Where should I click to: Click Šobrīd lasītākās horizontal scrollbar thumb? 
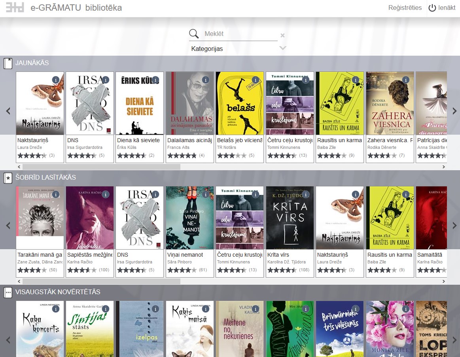click(101, 282)
